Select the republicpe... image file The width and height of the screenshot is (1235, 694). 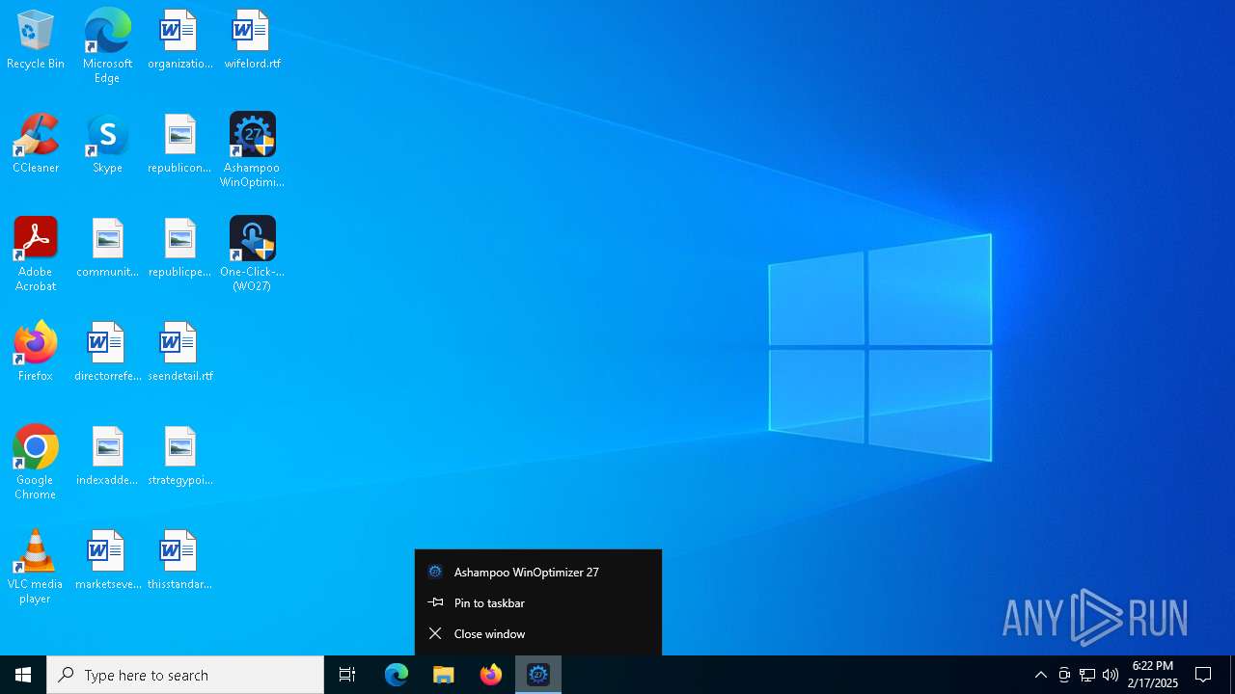pos(180,248)
